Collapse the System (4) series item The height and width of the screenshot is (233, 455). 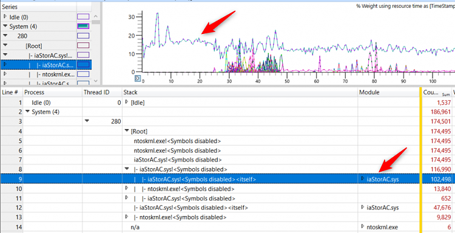[x=5, y=27]
